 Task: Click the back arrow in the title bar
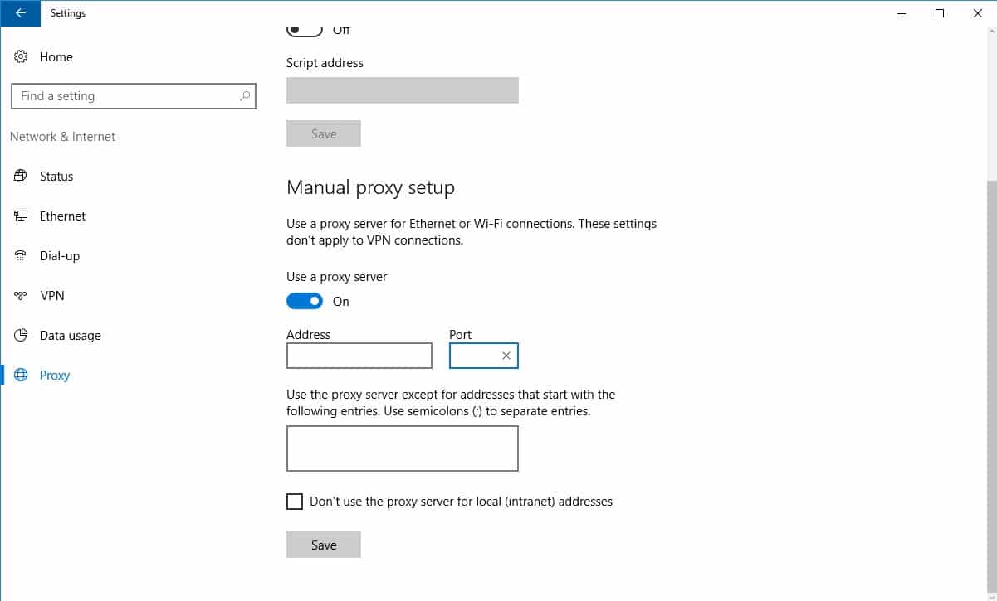(x=20, y=13)
